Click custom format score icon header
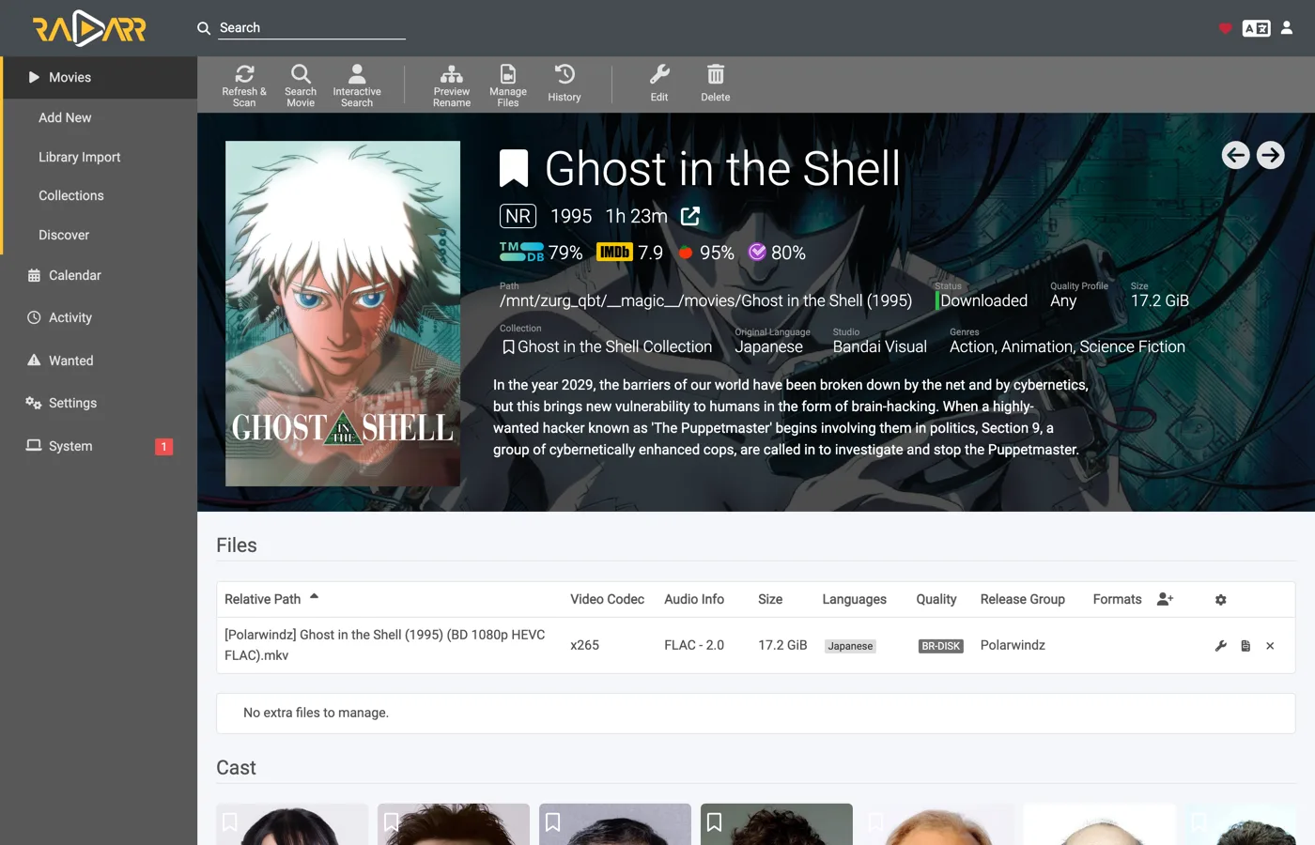1315x845 pixels. 1166,599
